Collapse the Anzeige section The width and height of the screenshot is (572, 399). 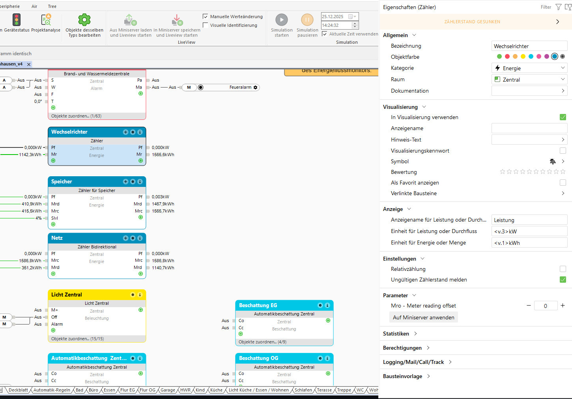pos(409,209)
